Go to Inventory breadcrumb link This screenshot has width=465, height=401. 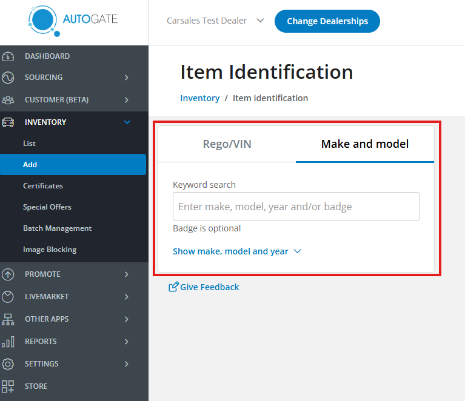tap(199, 98)
